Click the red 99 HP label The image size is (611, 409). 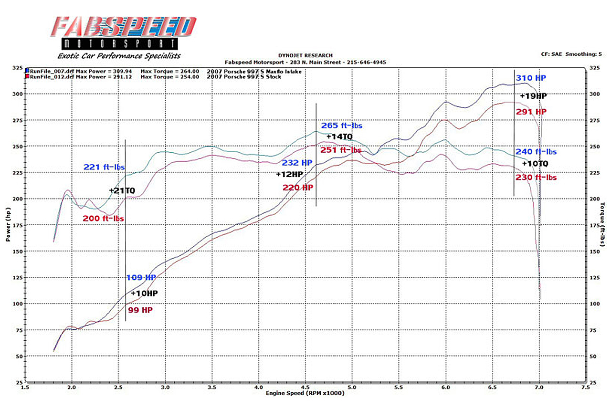[140, 310]
